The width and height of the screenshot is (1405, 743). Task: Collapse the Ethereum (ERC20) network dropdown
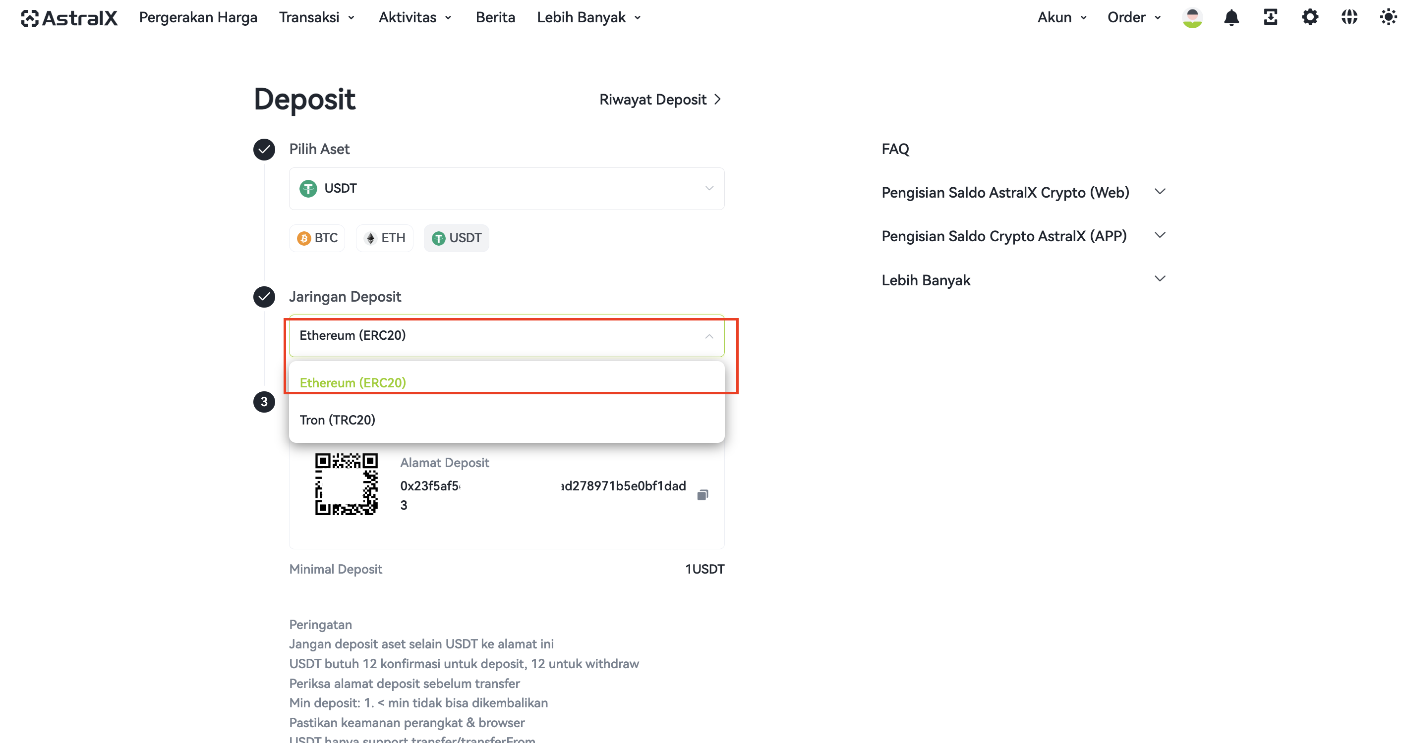click(507, 336)
